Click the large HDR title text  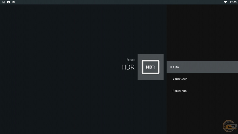click(x=128, y=67)
